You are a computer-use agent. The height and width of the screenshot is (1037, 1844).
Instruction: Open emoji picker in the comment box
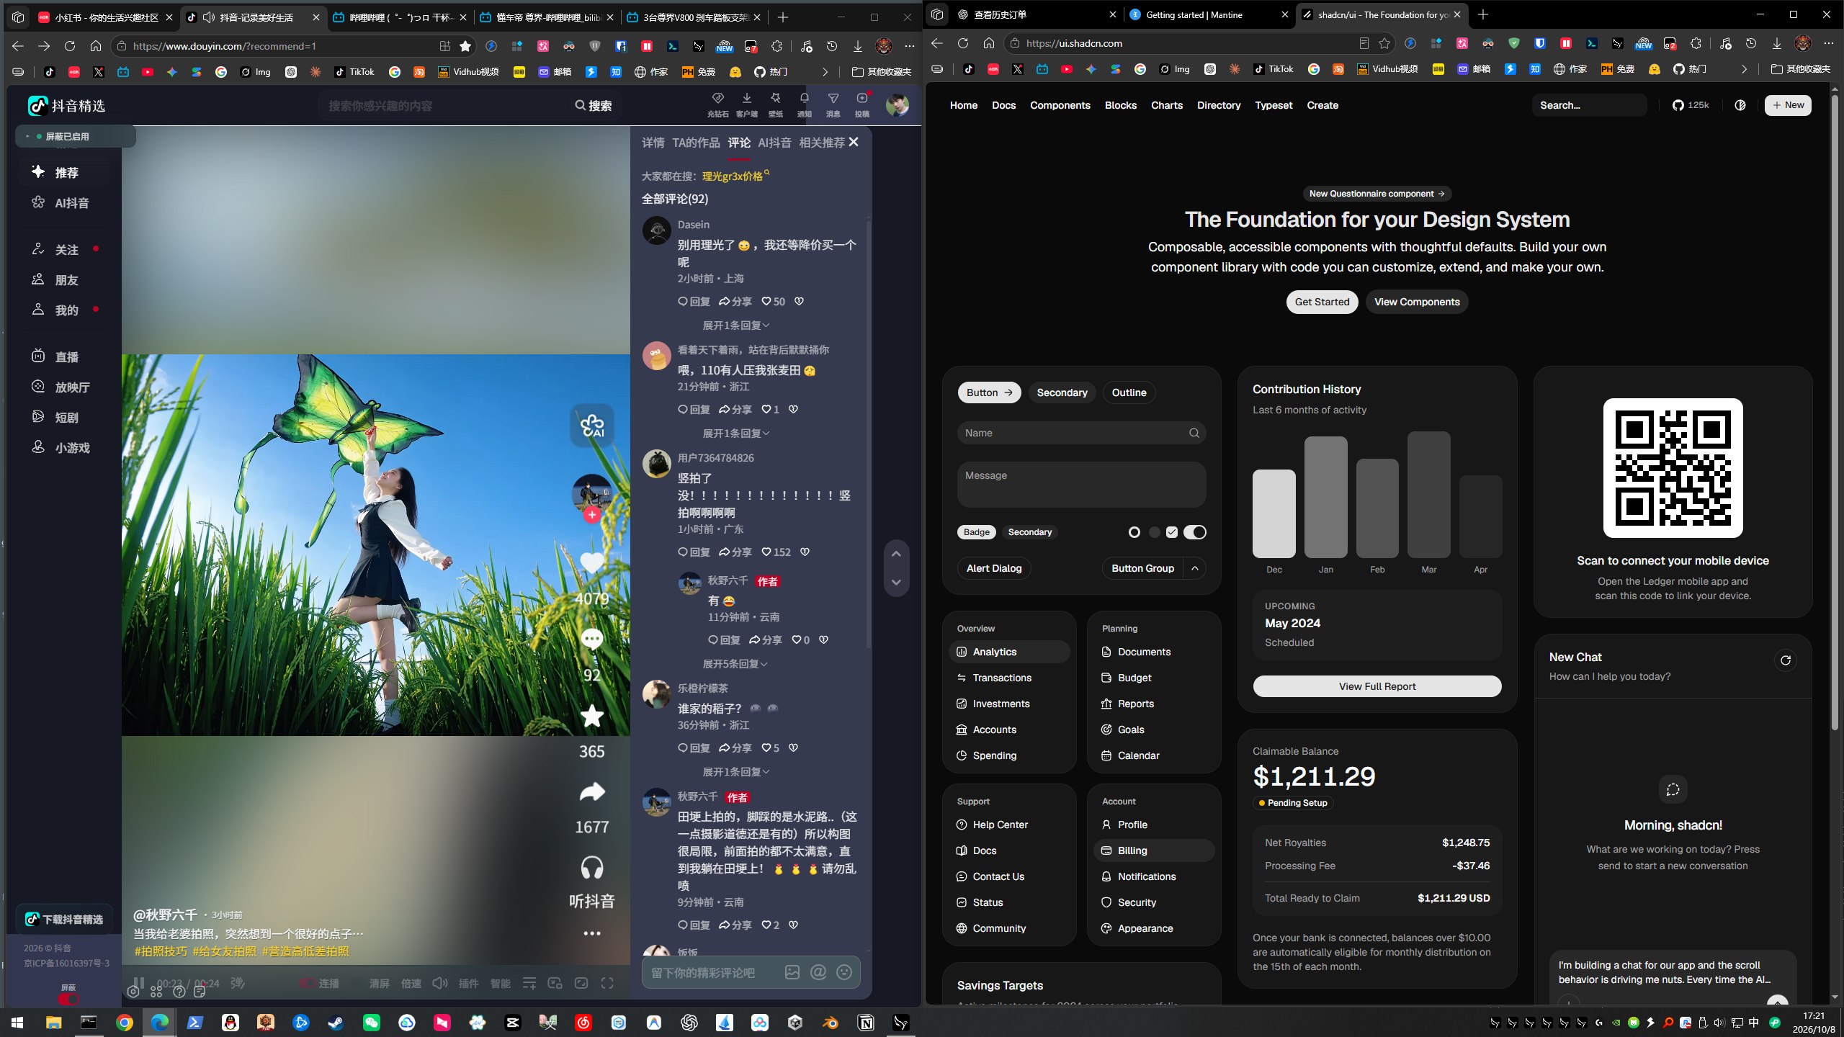[x=844, y=972]
